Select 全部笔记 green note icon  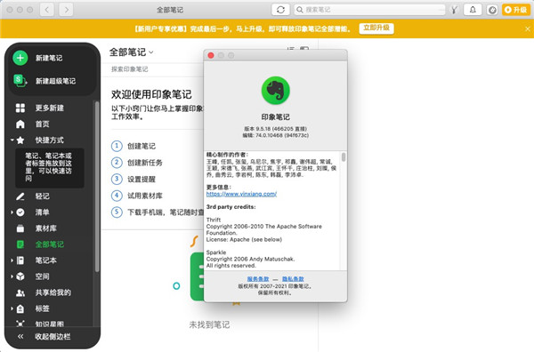pyautogui.click(x=20, y=244)
